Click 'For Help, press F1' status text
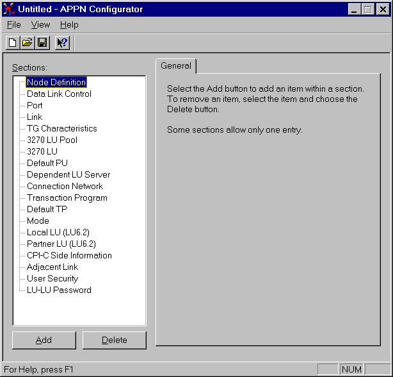Viewport: 393px width, 377px height. (38, 369)
